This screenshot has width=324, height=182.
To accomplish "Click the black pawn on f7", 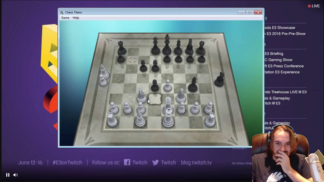I will (178, 58).
